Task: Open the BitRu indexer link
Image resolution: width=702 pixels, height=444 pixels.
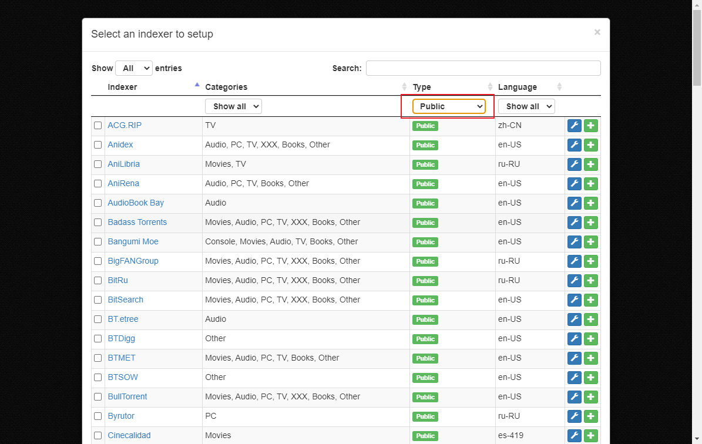Action: 117,281
